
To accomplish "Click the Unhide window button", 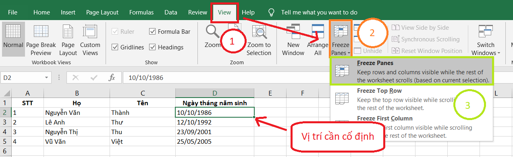I will click(368, 51).
